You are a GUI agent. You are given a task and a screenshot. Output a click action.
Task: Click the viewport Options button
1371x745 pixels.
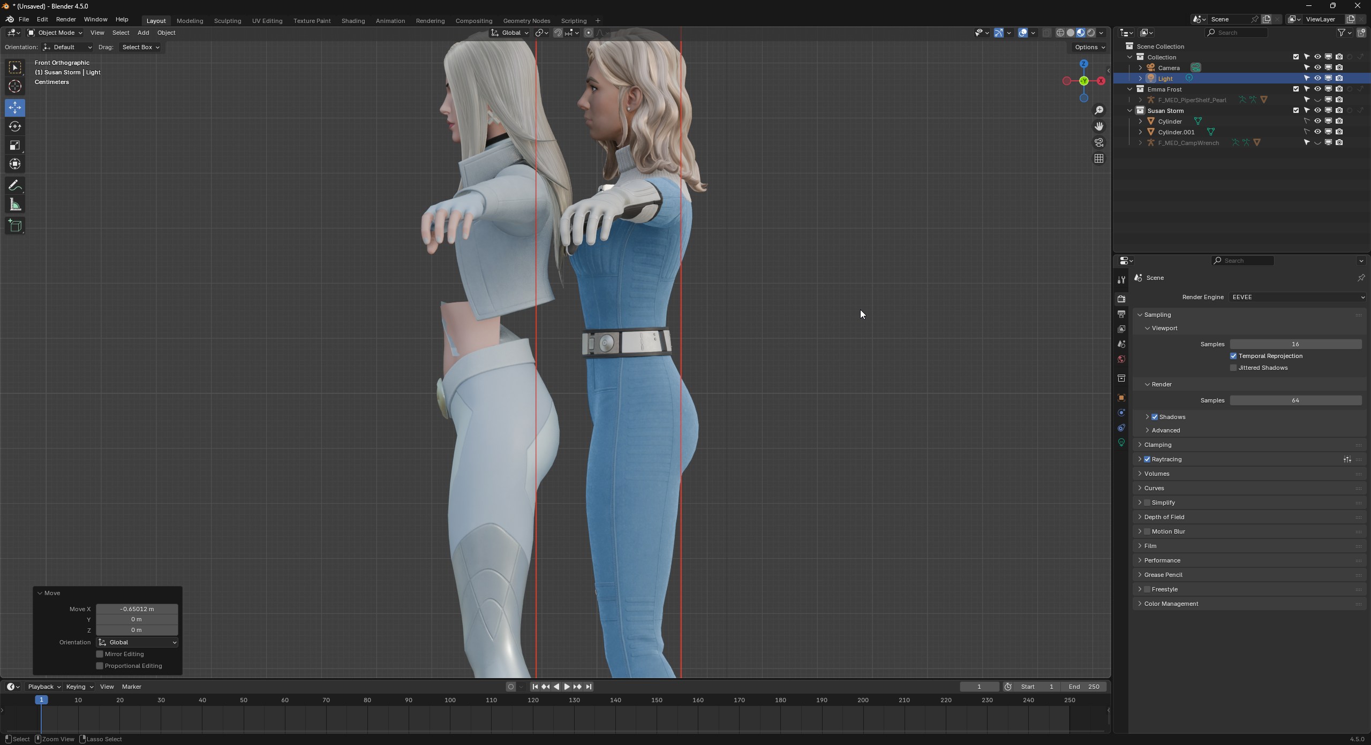[1090, 47]
